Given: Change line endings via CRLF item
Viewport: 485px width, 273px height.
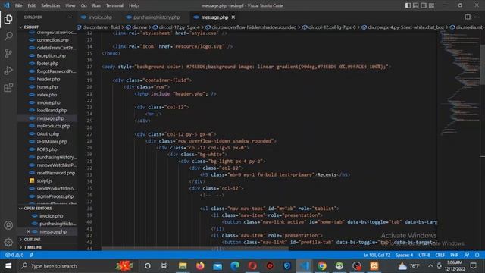Looking at the screenshot, I should pos(440,255).
